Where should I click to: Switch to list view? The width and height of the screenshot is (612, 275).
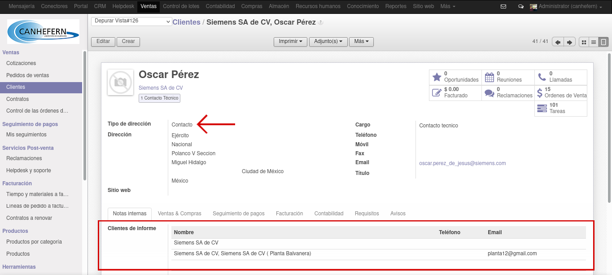pyautogui.click(x=594, y=42)
